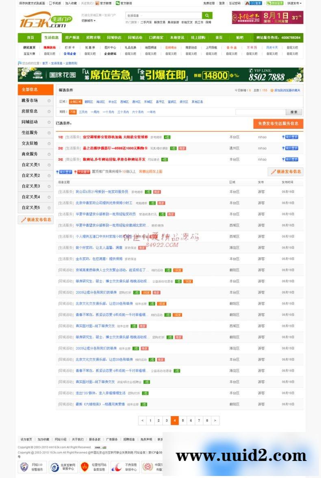Click the QQ登录 login badge
Screen dimensions: 321x478
pos(253,3)
